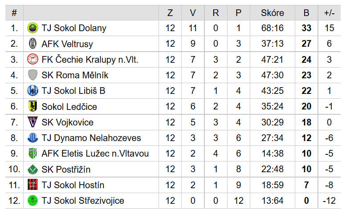Screen dimensions: 346x214
Task: Click the AFK Veltrusy club crest
Action: pos(33,44)
